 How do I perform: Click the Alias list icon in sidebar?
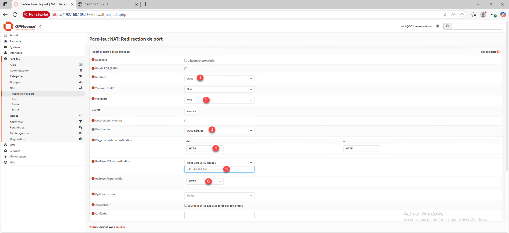tap(81, 64)
